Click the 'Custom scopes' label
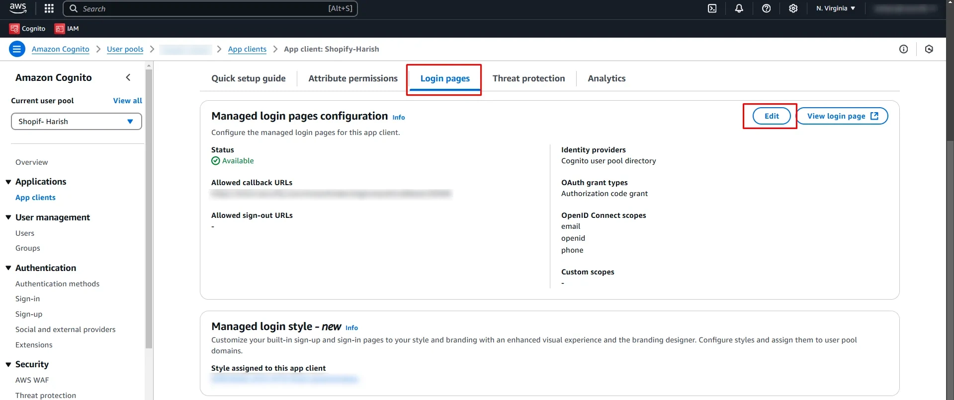Viewport: 954px width, 400px height. [x=588, y=272]
